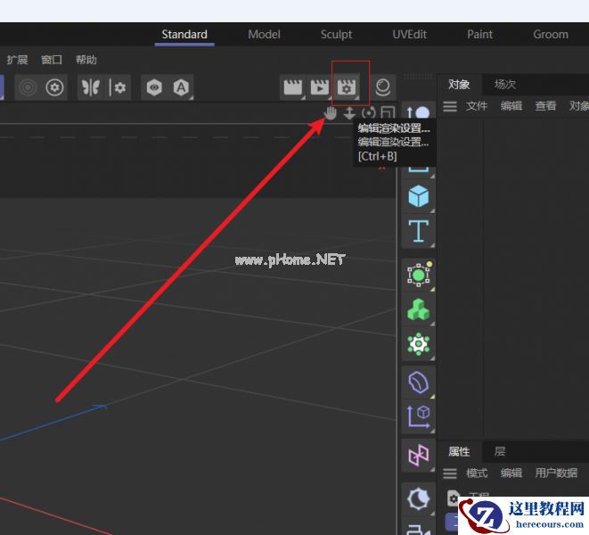
Task: Toggle the hexagon A icon
Action: tap(181, 87)
